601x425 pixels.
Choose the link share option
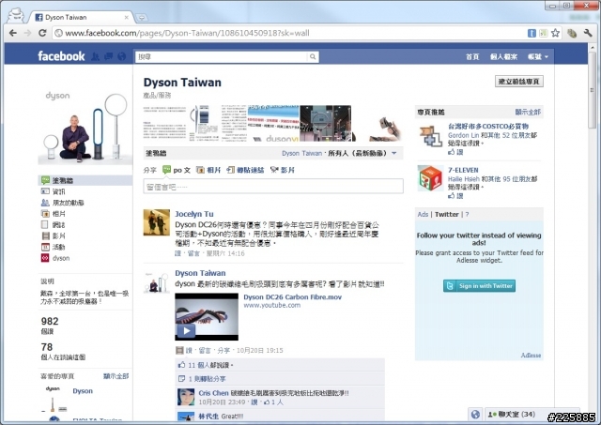coord(245,170)
